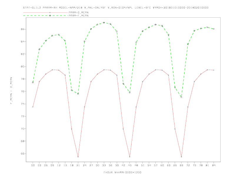Click red O_MEAN marker at hour 84
Viewport: 233px width, 180px height.
point(214,70)
